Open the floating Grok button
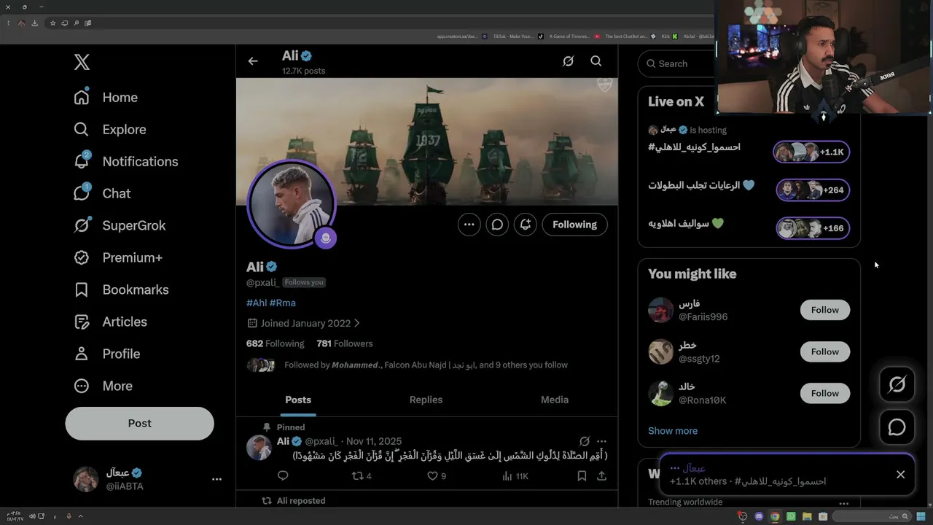933x525 pixels. coord(897,385)
